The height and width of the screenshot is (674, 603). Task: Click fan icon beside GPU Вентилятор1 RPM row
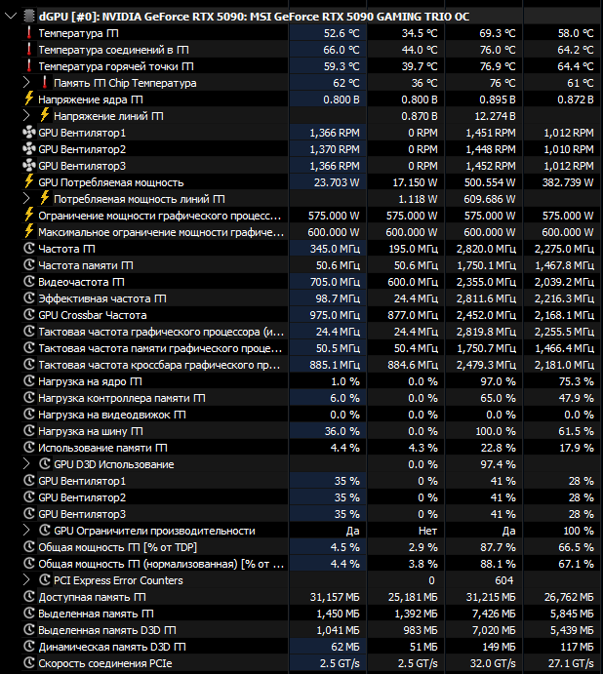(x=29, y=133)
